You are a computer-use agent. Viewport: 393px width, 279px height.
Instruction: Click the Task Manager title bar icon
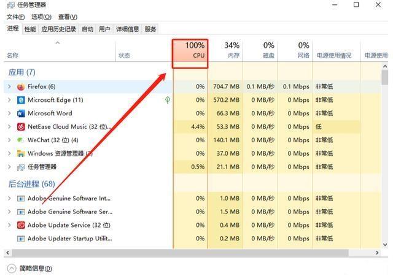click(11, 5)
